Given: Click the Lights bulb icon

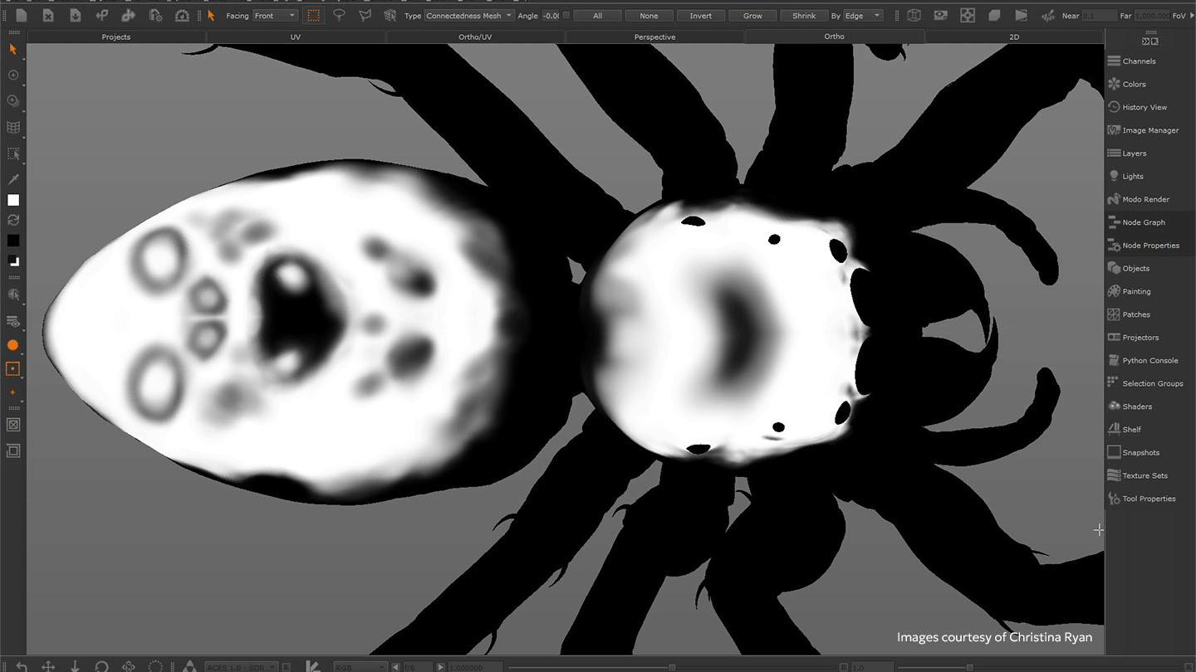Looking at the screenshot, I should click(x=1114, y=176).
